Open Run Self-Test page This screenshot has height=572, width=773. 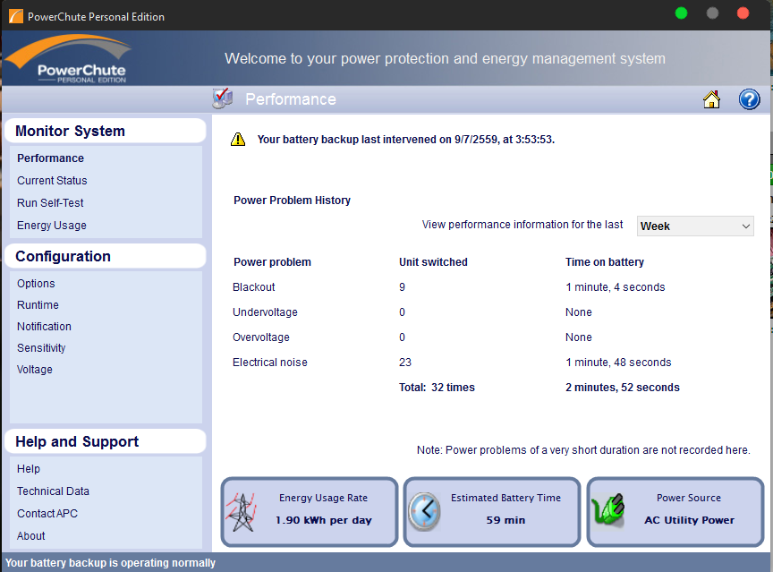pyautogui.click(x=50, y=202)
